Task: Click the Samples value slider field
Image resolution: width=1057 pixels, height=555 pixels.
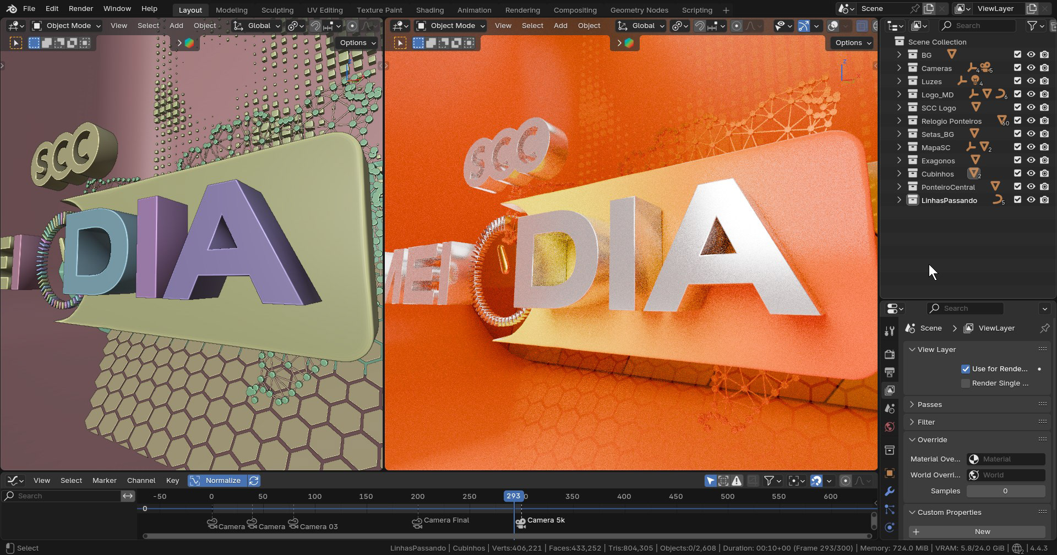Action: (1006, 491)
